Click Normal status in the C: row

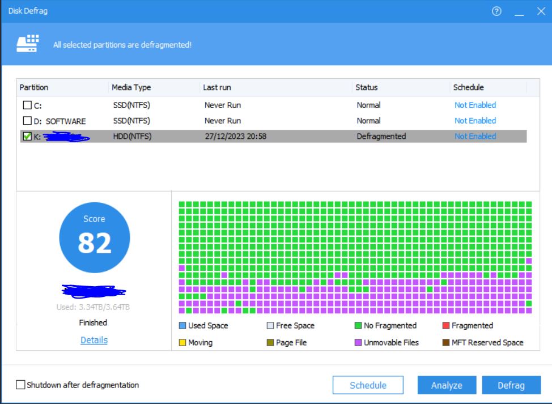368,105
